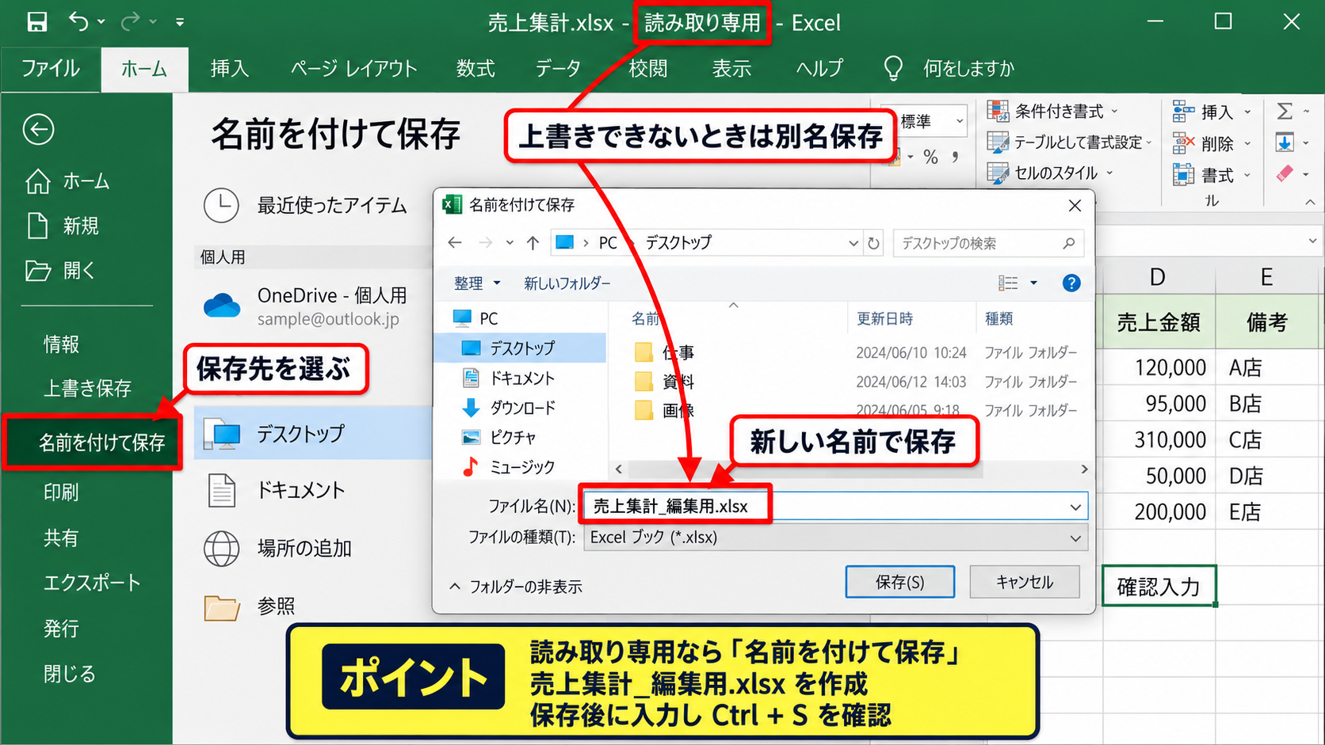Click the back arrow circle in backstage
The height and width of the screenshot is (745, 1325).
tap(38, 130)
